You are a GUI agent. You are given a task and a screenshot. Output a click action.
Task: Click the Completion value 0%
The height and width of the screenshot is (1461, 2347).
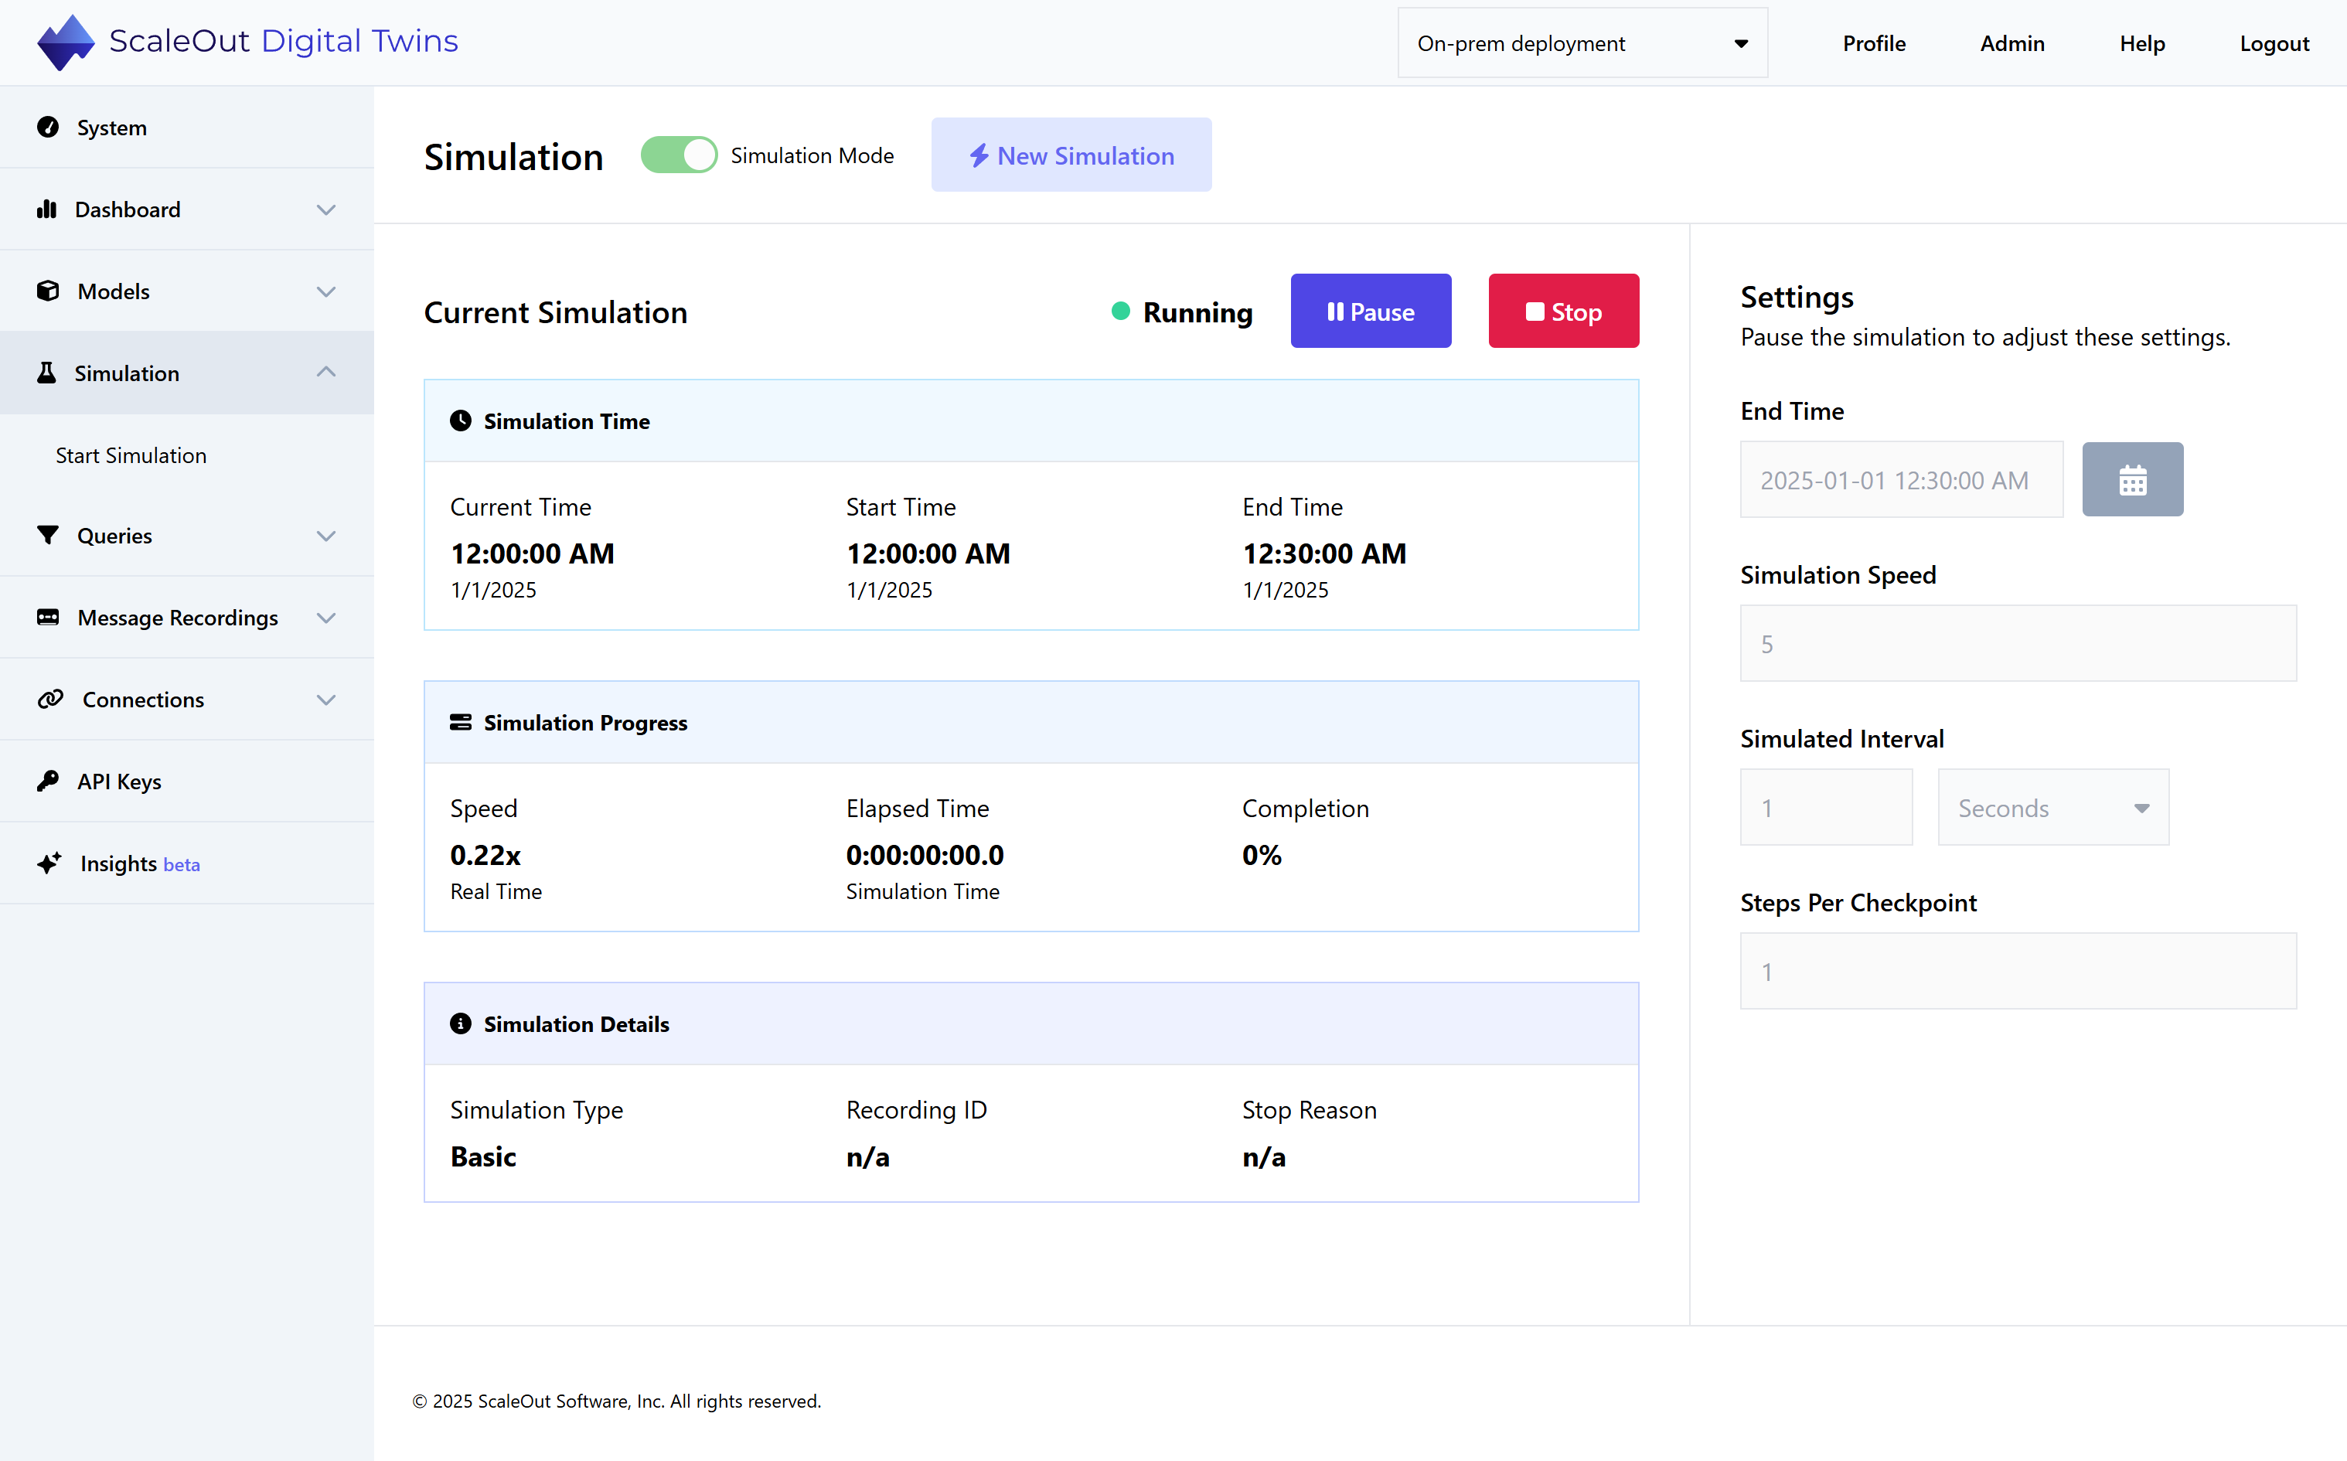point(1262,855)
